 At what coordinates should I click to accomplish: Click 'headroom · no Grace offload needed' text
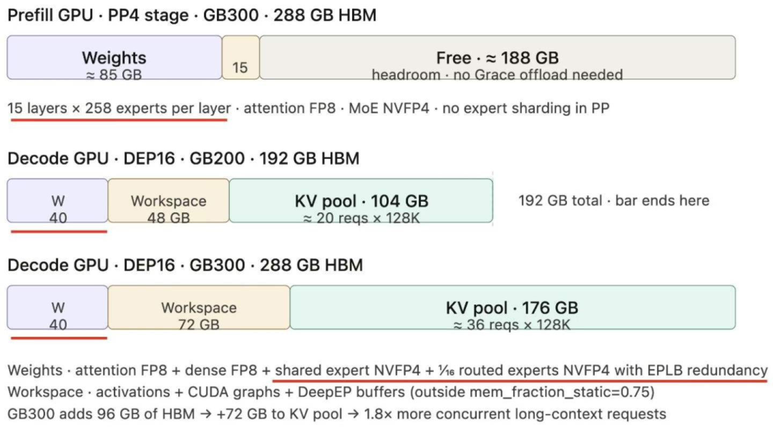497,75
